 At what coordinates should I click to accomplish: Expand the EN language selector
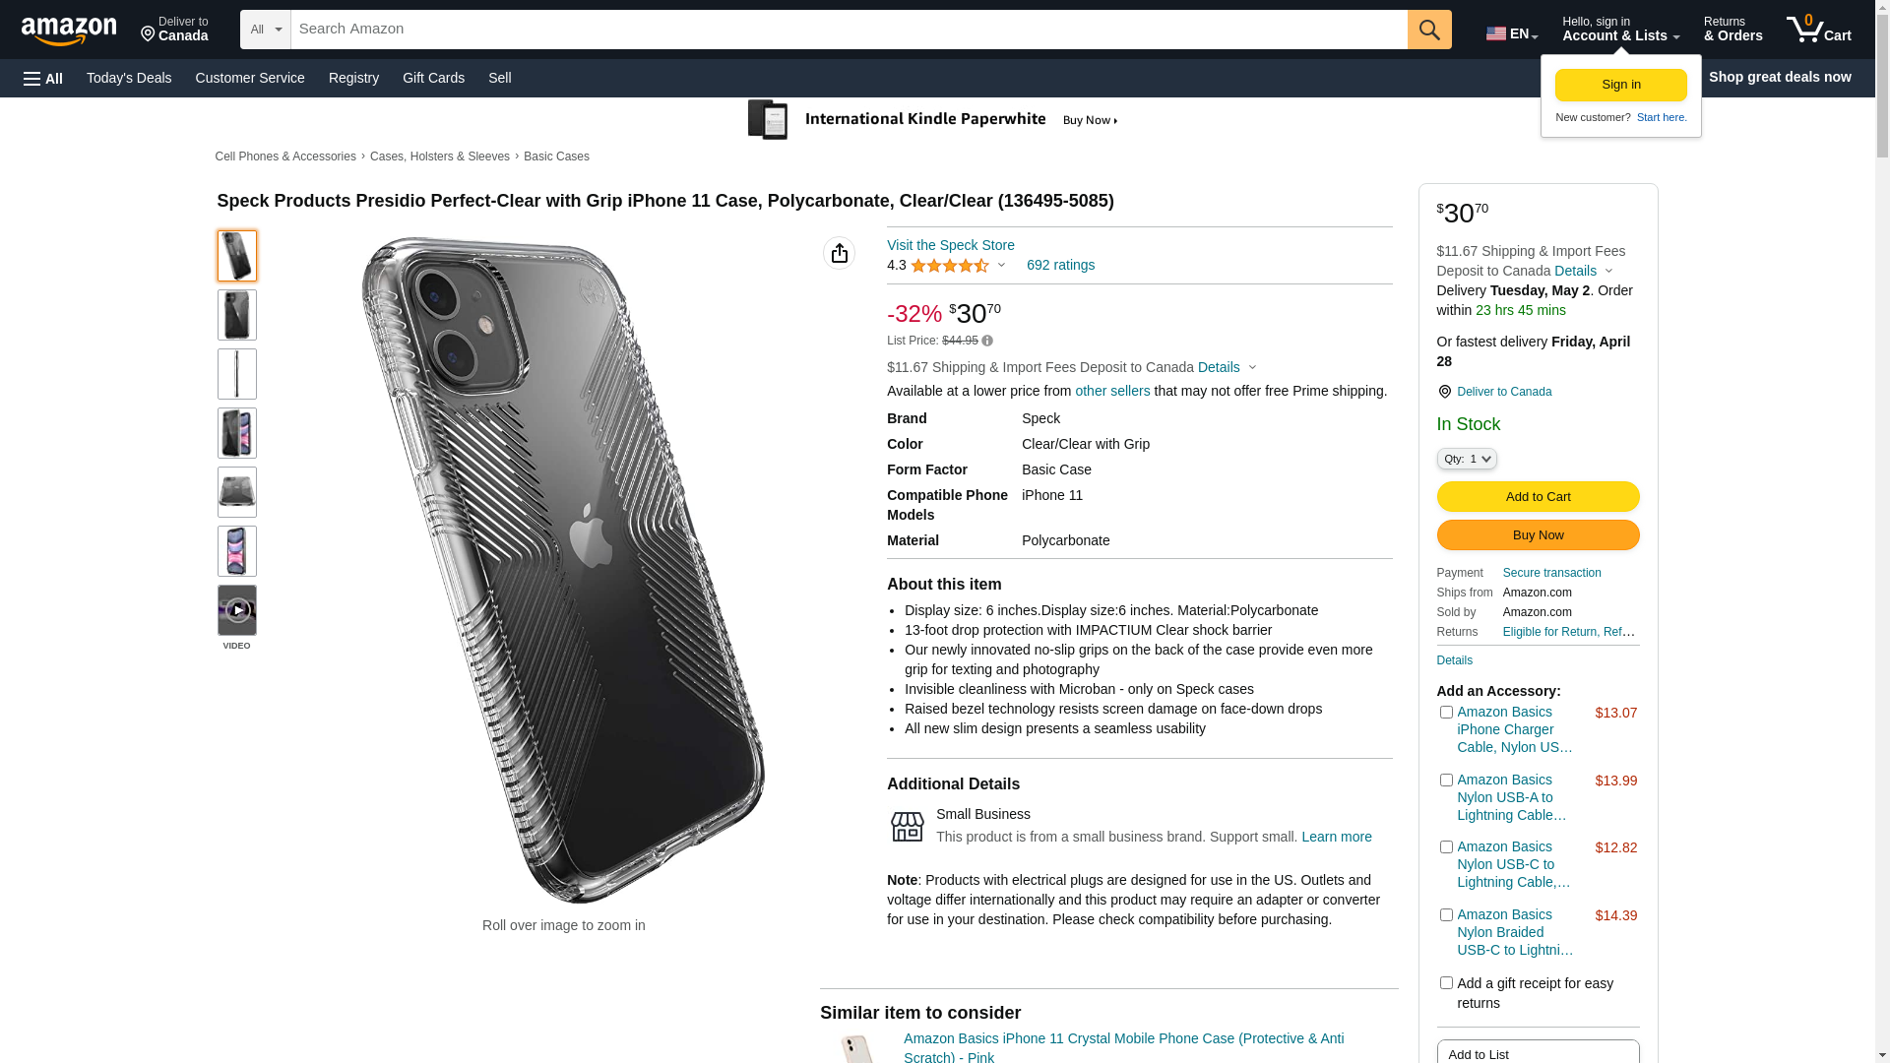click(x=1511, y=33)
